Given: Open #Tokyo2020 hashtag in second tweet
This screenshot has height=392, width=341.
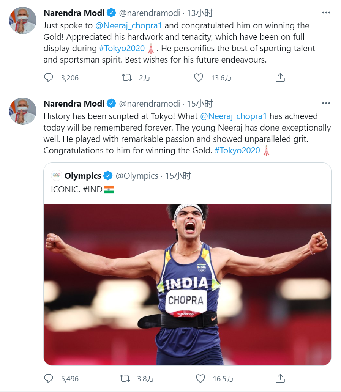Looking at the screenshot, I should [237, 150].
